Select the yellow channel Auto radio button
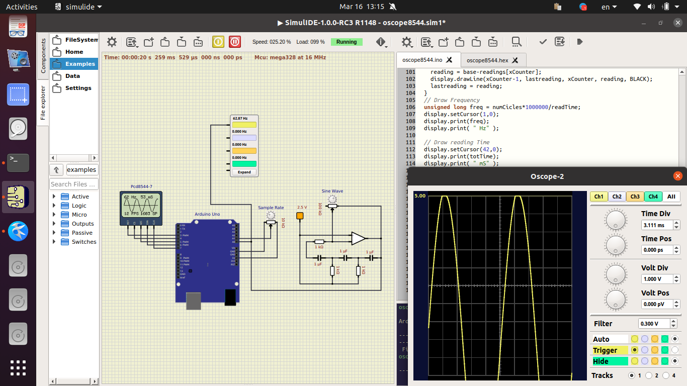The width and height of the screenshot is (687, 386). [635, 339]
